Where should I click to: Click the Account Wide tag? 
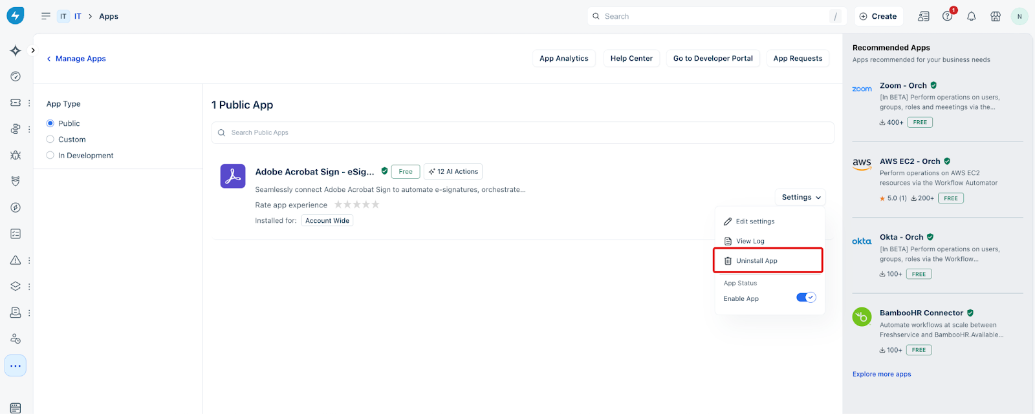click(327, 220)
